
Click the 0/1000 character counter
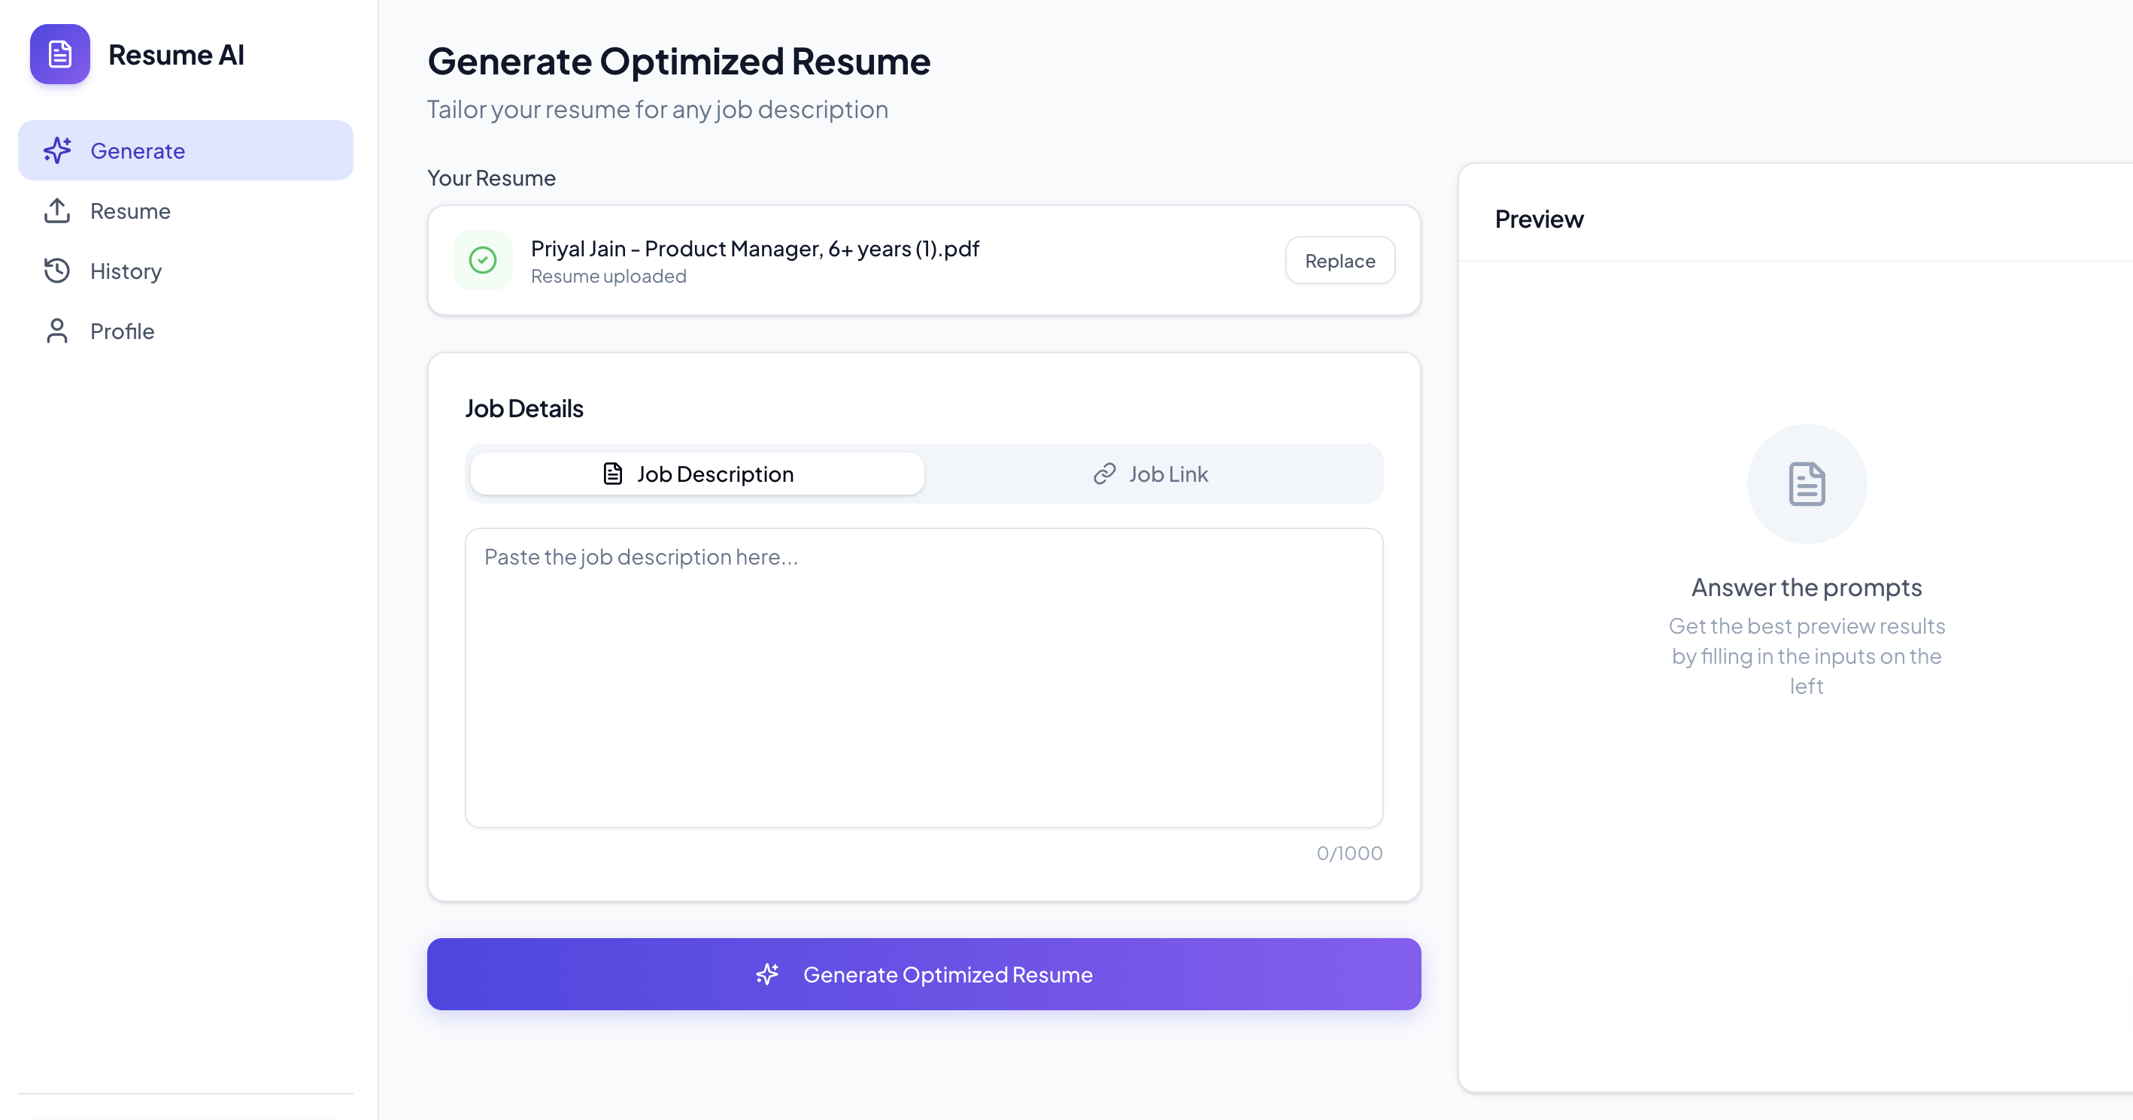[x=1349, y=852]
